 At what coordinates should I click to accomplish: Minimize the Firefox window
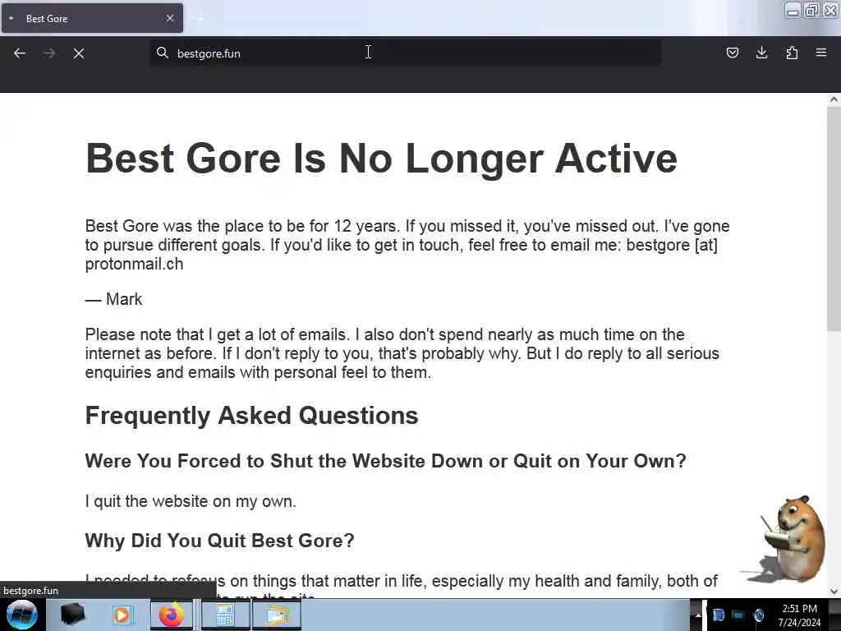(793, 10)
